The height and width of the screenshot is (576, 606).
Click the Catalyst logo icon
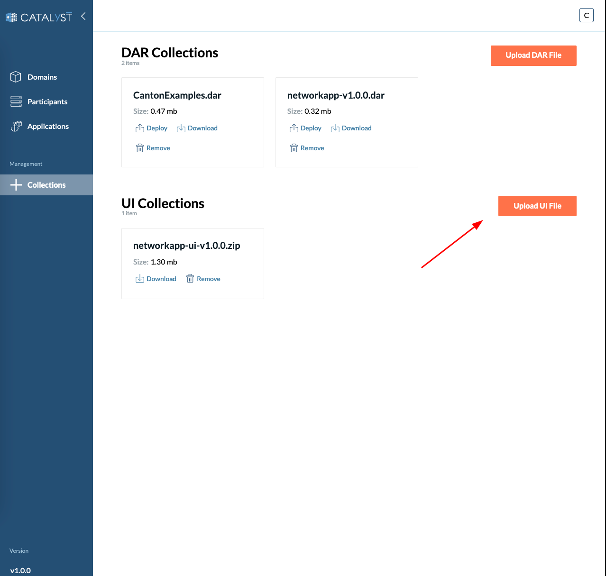pos(10,17)
